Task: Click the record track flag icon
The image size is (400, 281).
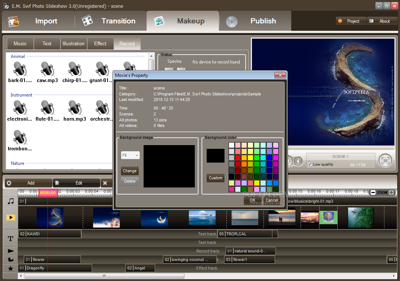Action: [x=10, y=251]
